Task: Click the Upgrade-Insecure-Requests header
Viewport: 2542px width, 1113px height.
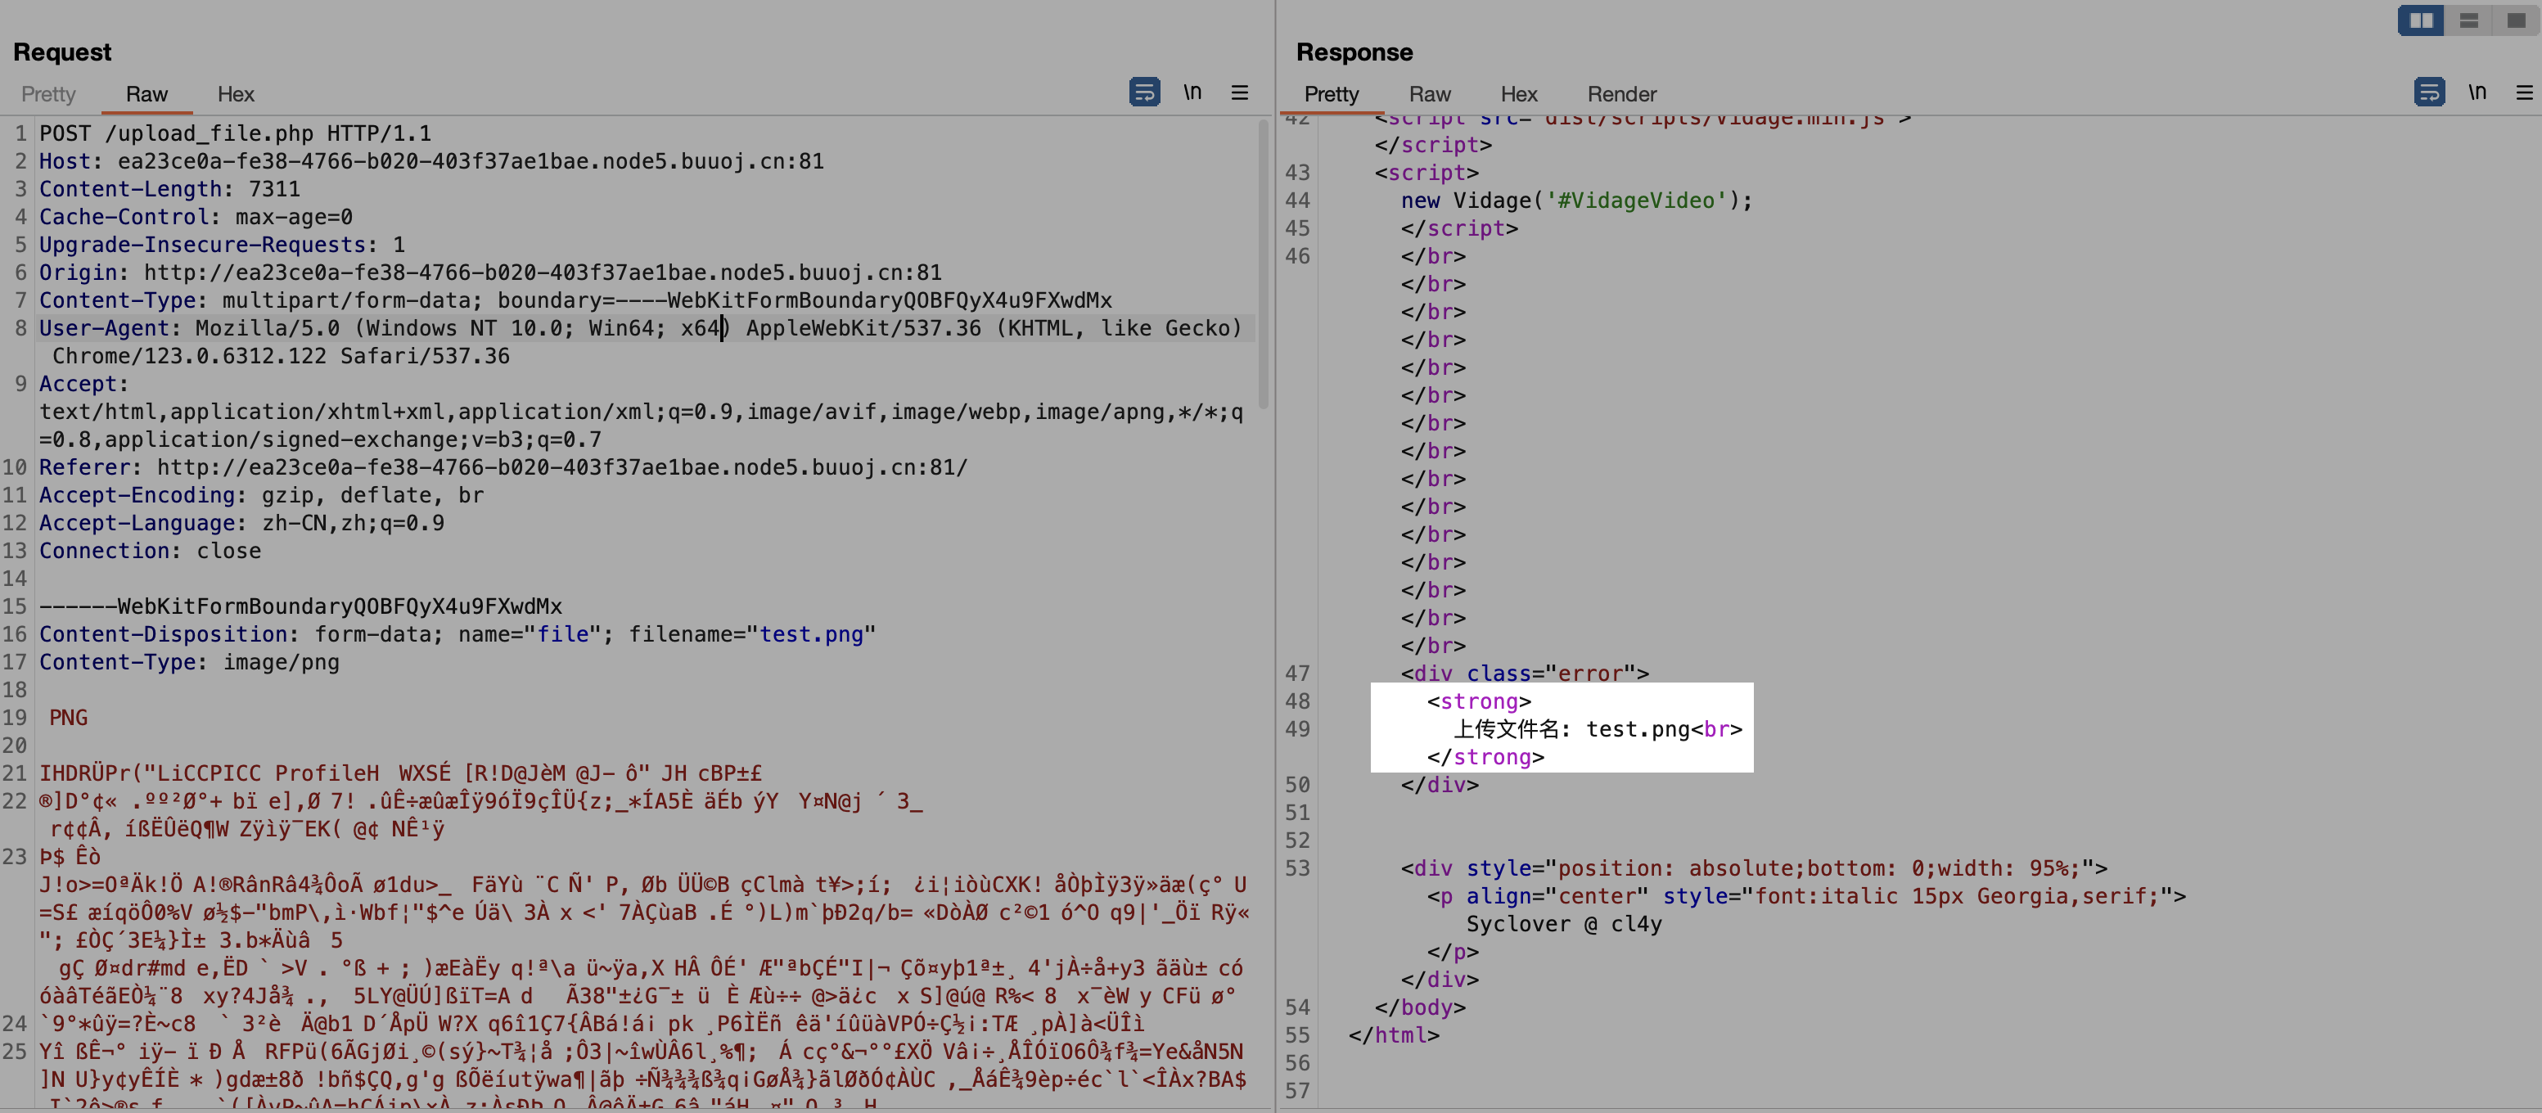Action: (222, 245)
